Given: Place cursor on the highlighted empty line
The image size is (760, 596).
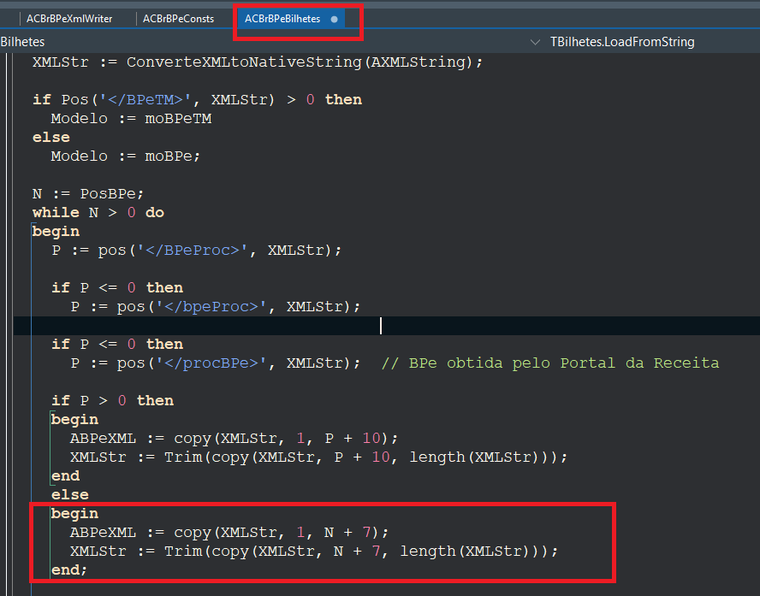Looking at the screenshot, I should pos(386,325).
